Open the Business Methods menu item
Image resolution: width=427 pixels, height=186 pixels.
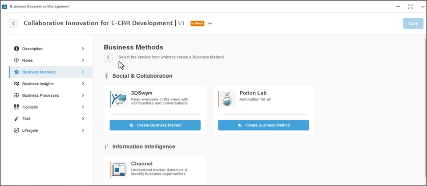39,72
